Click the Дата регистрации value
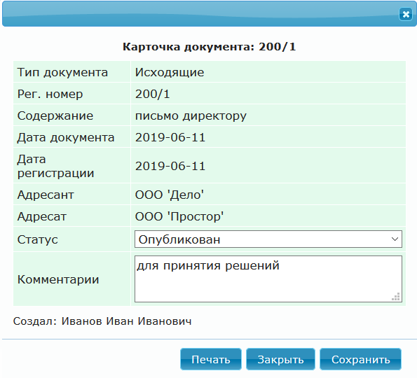The image size is (417, 378). coord(170,167)
